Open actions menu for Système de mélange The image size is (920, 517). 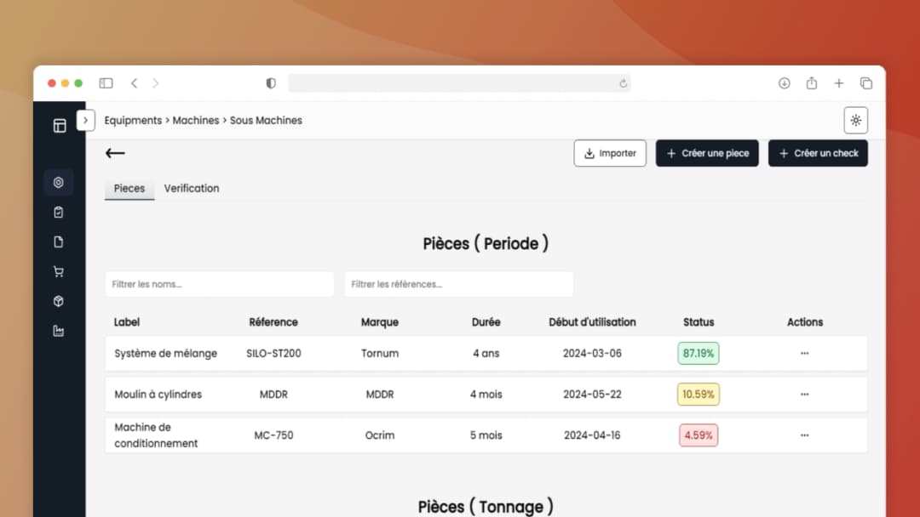coord(804,353)
